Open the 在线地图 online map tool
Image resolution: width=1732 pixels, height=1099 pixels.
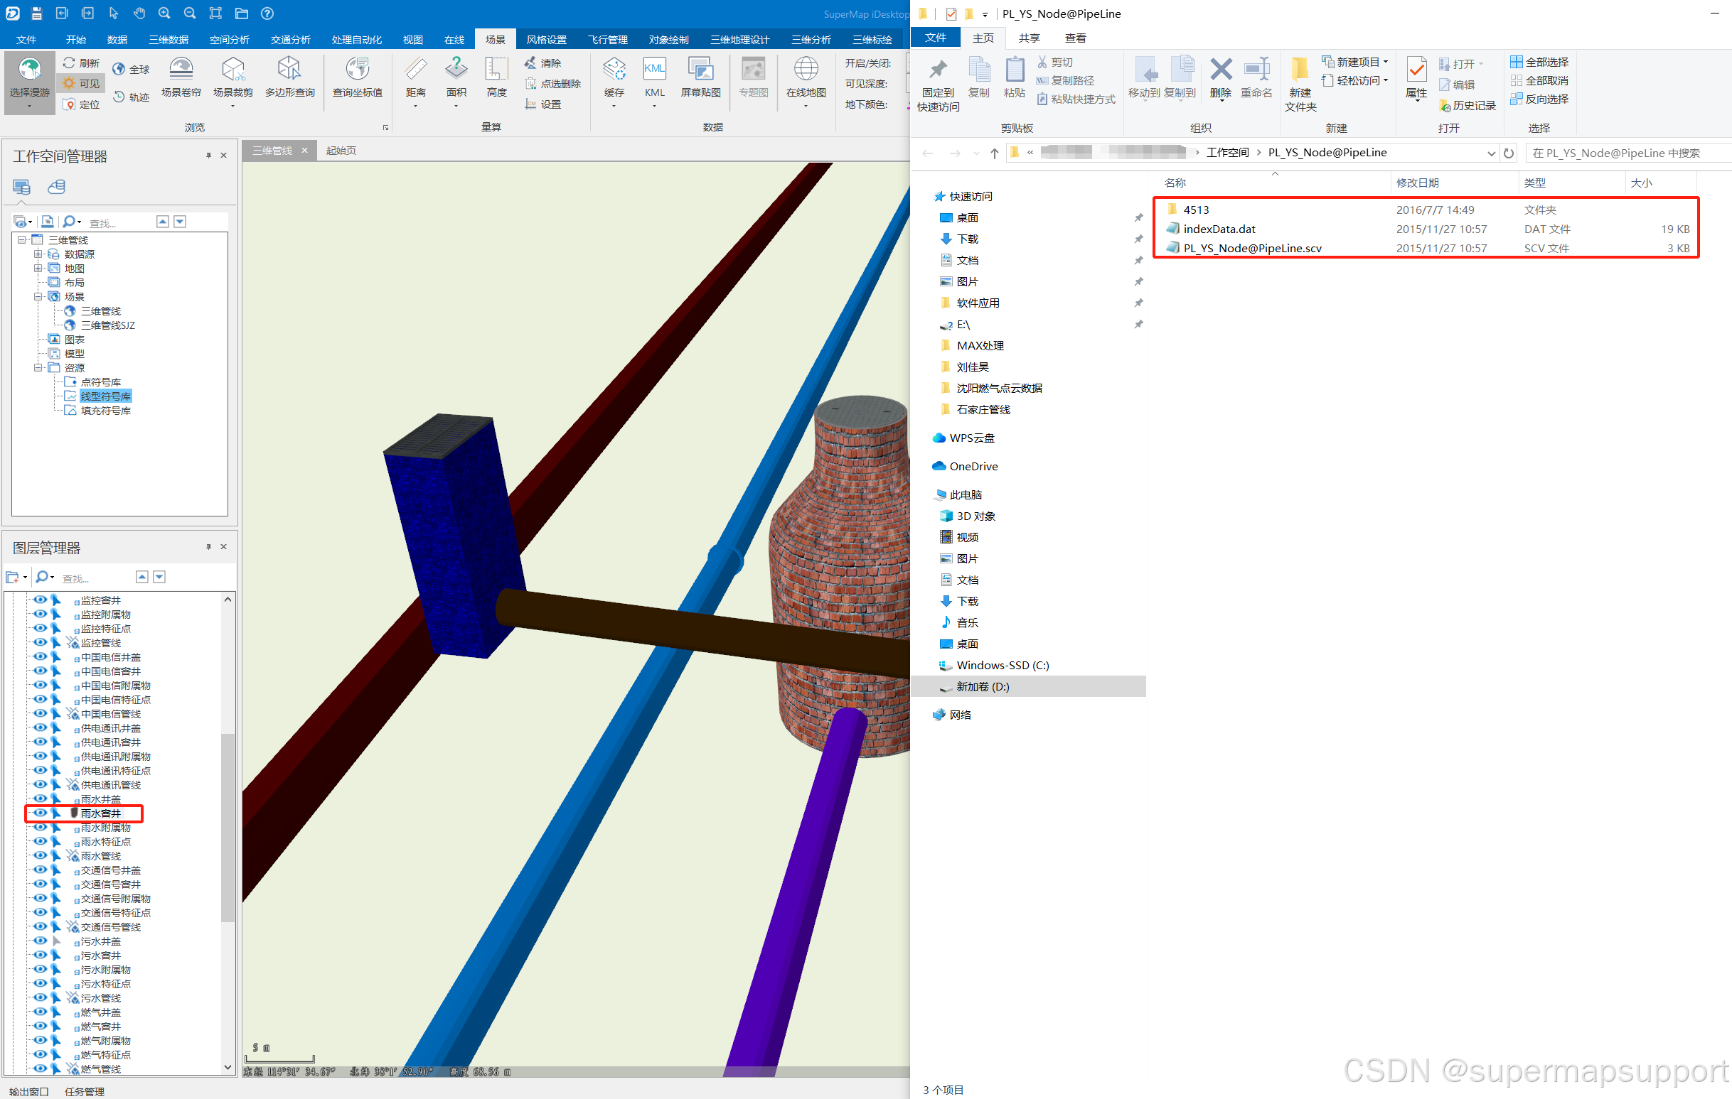[806, 70]
